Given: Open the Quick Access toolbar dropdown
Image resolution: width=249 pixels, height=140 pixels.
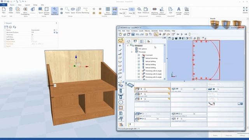Looking at the screenshot, I should [x=25, y=2].
